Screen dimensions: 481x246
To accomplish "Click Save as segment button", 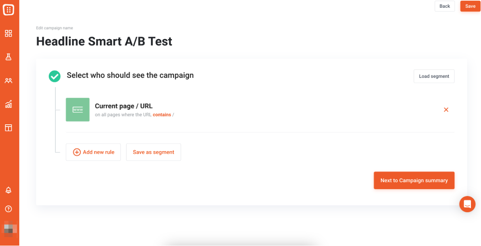I will pyautogui.click(x=153, y=152).
